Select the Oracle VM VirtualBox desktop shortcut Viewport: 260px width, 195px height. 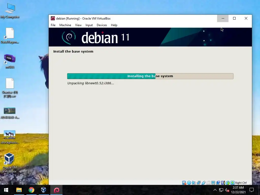tap(9, 163)
